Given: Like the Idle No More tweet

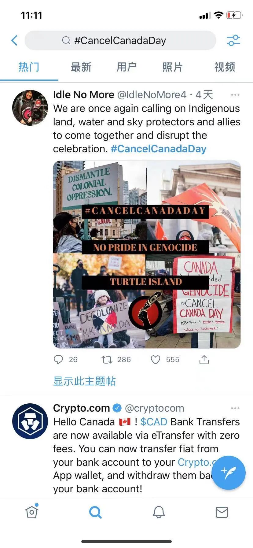Looking at the screenshot, I should pyautogui.click(x=156, y=360).
